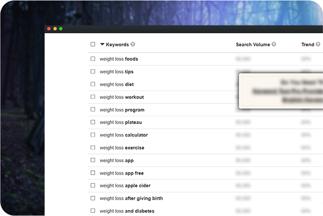Tick the weight loss workout checkbox

[93, 97]
